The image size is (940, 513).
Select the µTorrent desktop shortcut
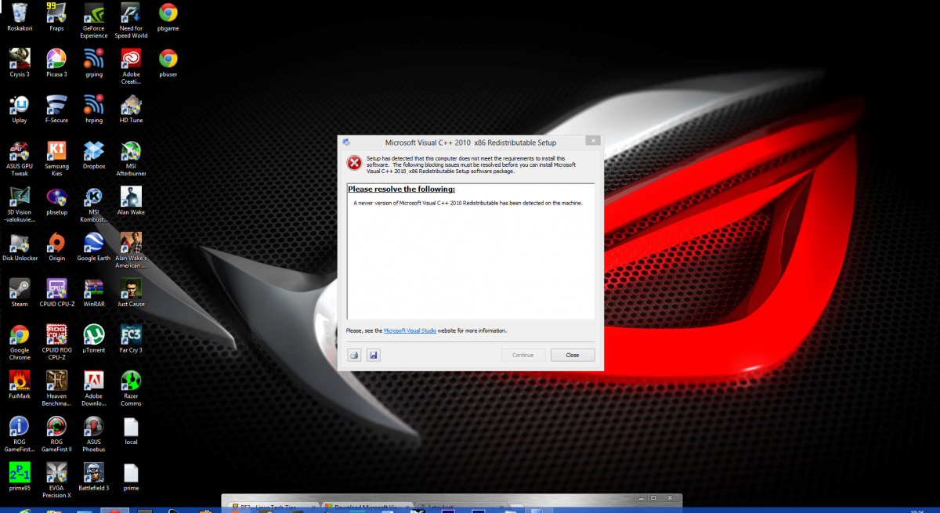pos(94,340)
